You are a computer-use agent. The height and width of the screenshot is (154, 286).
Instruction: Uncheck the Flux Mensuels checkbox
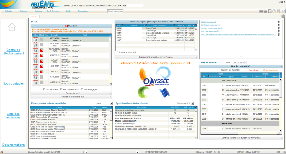pos(44,89)
